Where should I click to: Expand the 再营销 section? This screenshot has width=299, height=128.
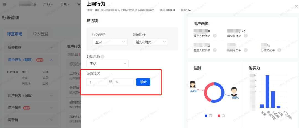click(31, 120)
